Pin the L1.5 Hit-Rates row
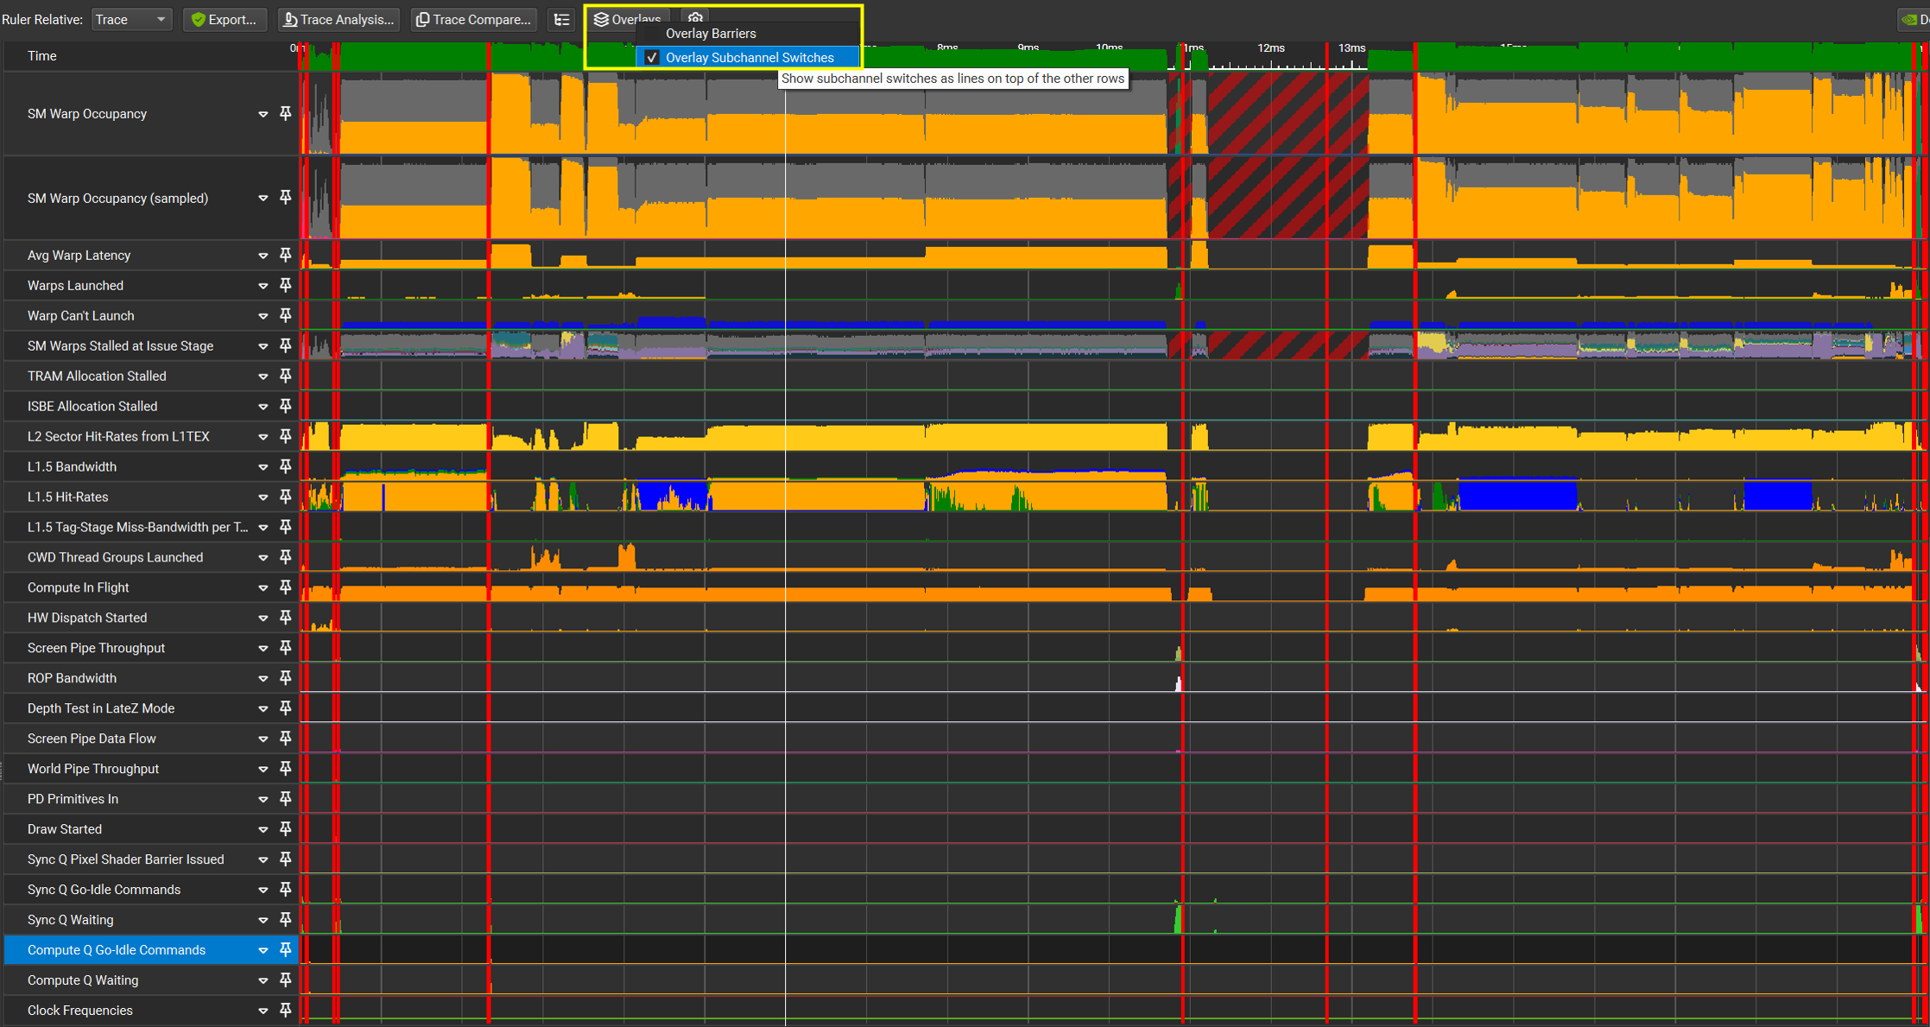 pos(286,497)
